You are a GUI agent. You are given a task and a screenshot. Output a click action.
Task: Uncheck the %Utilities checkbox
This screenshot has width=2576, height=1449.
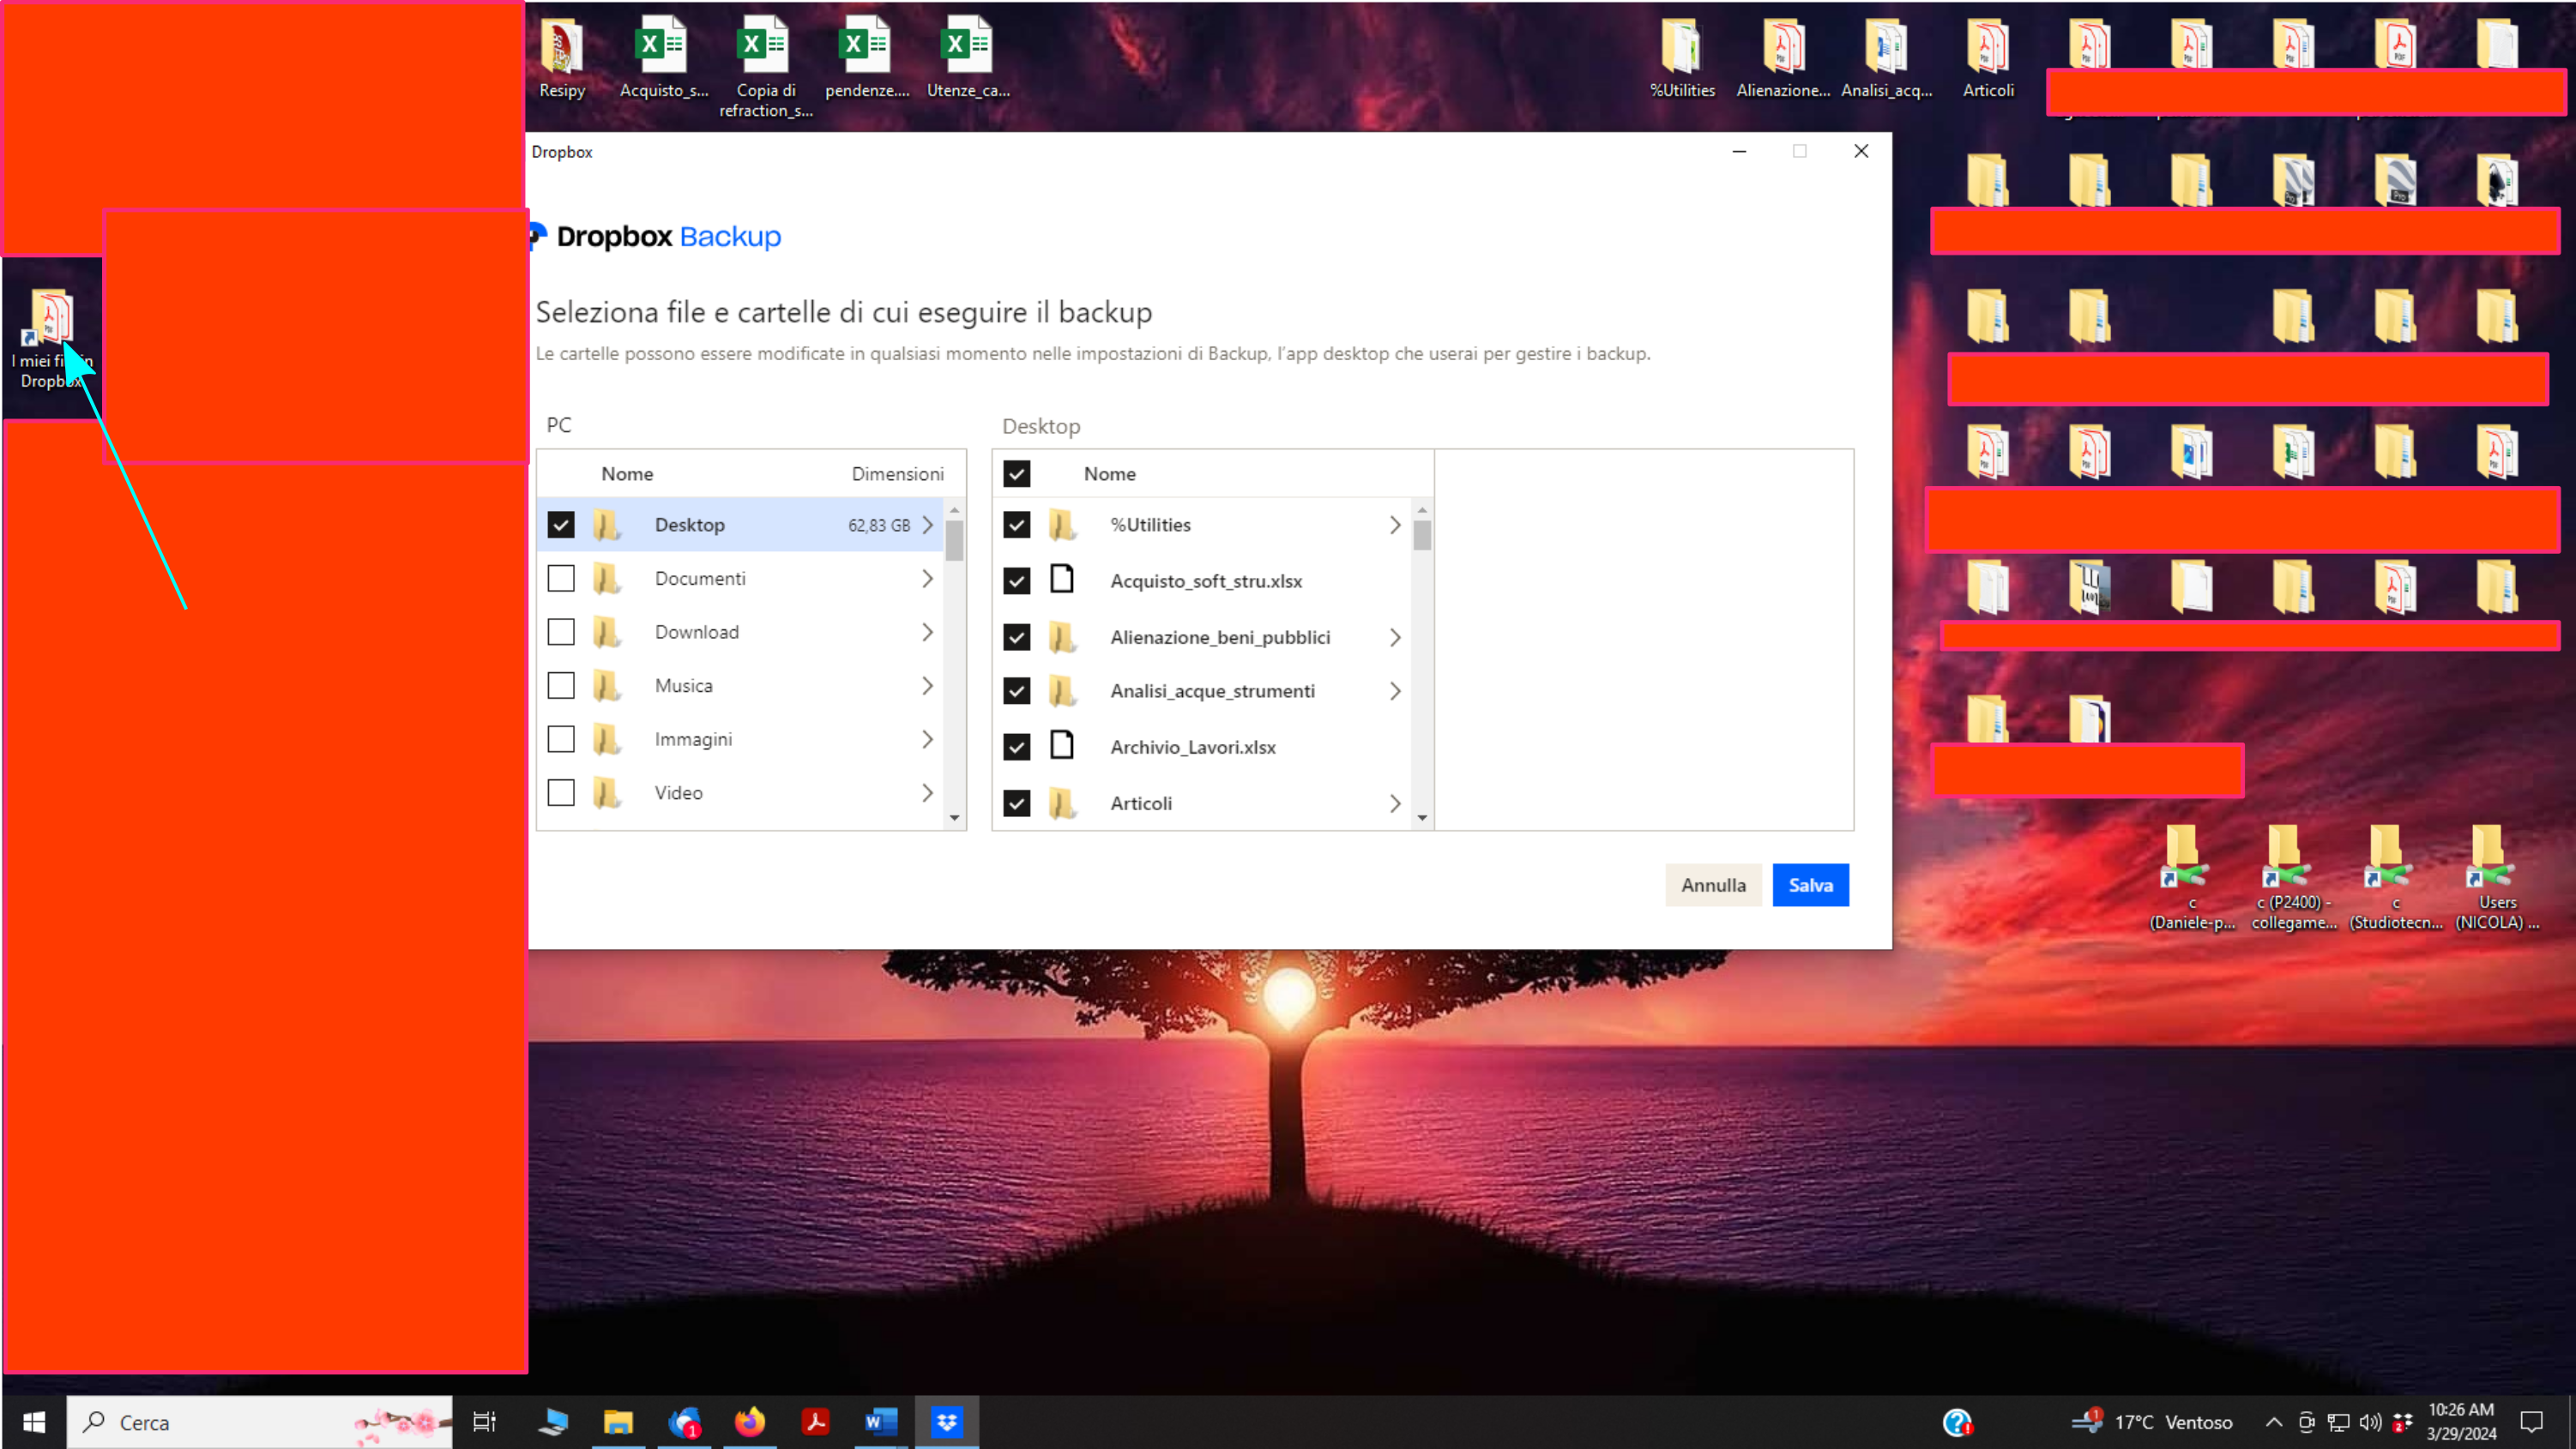coord(1017,525)
